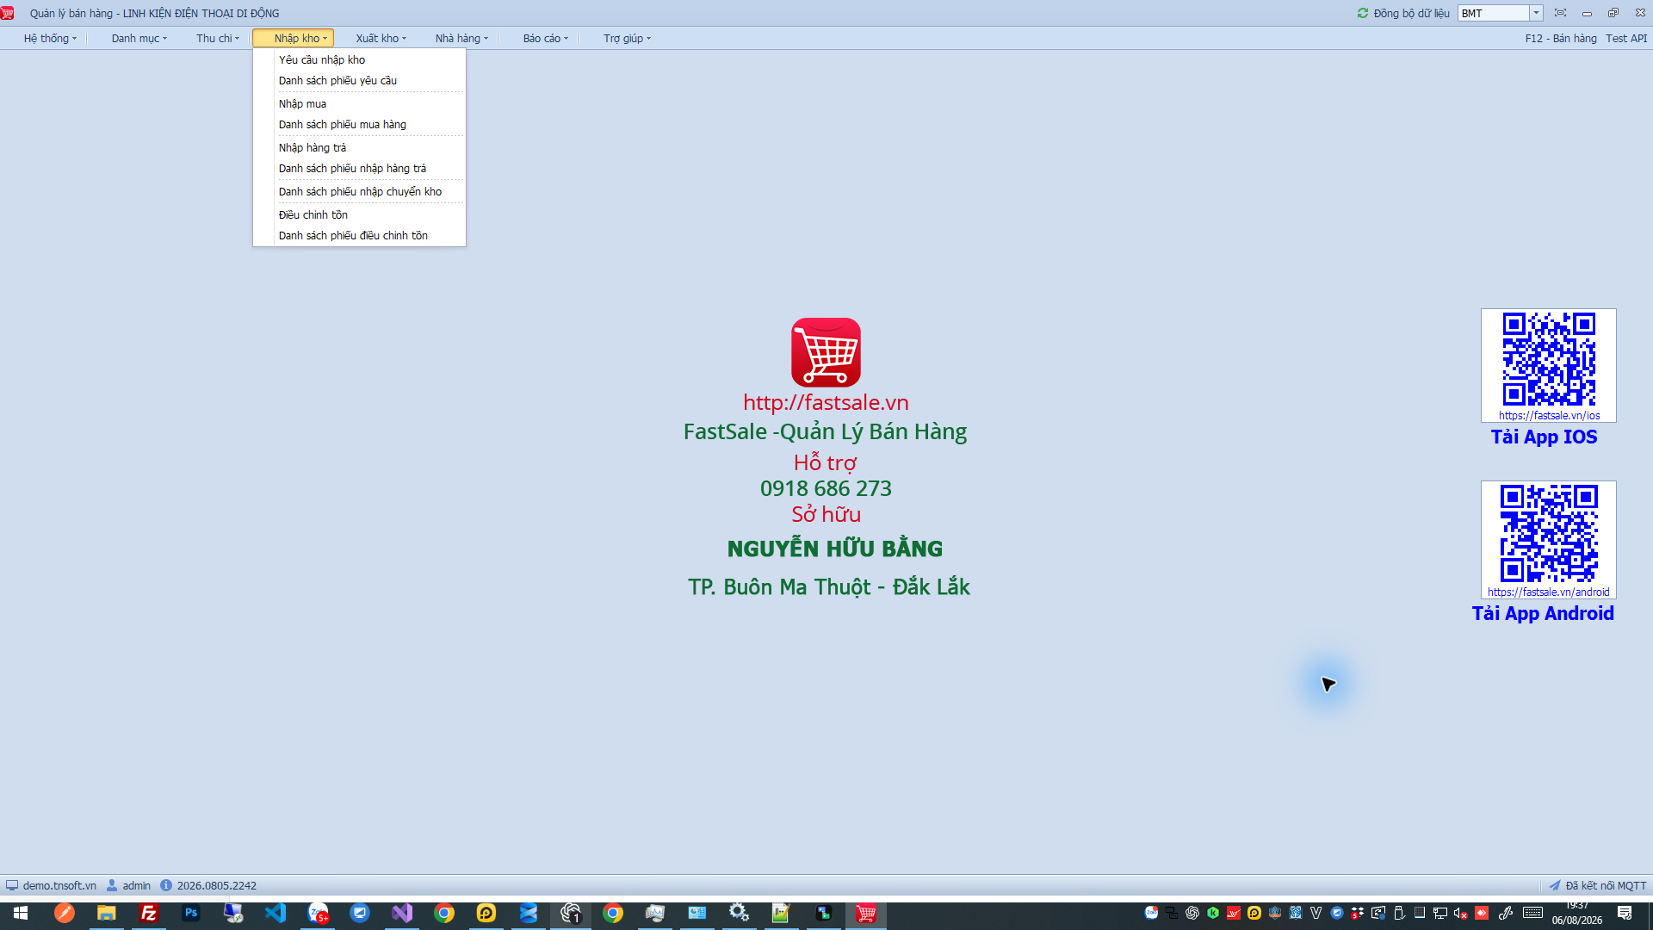Open Zalo with the 5+ badge in taskbar
This screenshot has width=1653, height=930.
click(x=318, y=913)
